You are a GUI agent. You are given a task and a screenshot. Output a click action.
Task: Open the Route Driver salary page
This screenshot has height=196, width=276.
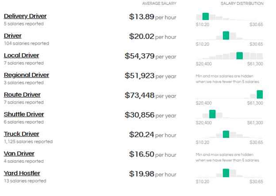click(x=22, y=94)
